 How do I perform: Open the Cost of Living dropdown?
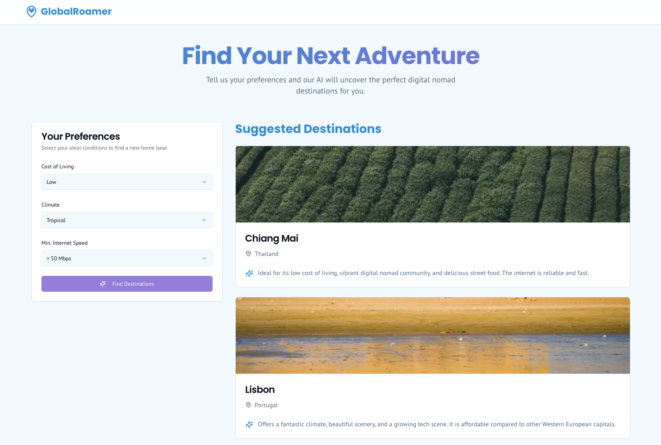coord(127,182)
